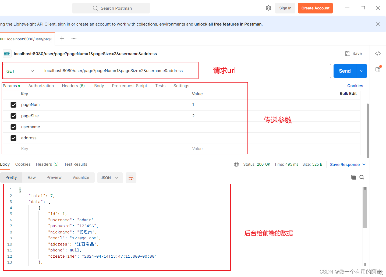This screenshot has width=386, height=277.
Task: Select the Pretty response view
Action: coord(11,177)
